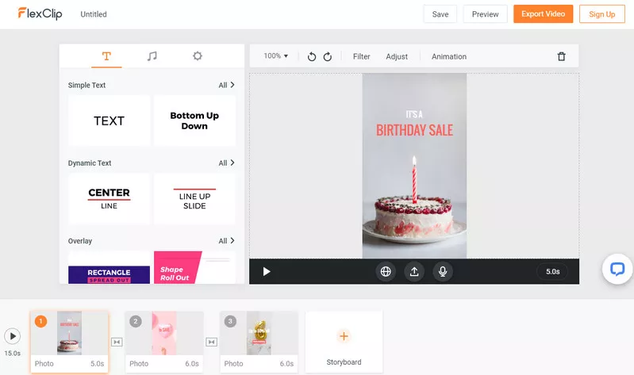Click the Sign Up button
This screenshot has width=634, height=375.
coord(602,14)
